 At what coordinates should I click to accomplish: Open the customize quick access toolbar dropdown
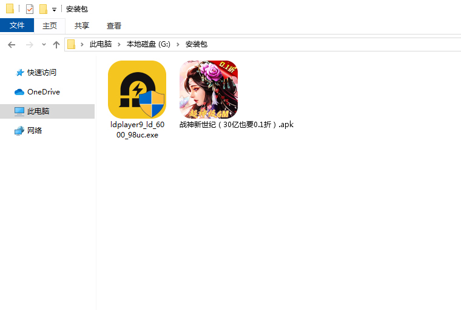(x=54, y=10)
